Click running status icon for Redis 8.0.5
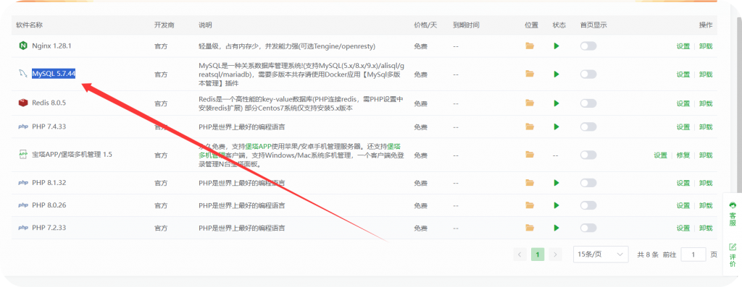 point(556,103)
